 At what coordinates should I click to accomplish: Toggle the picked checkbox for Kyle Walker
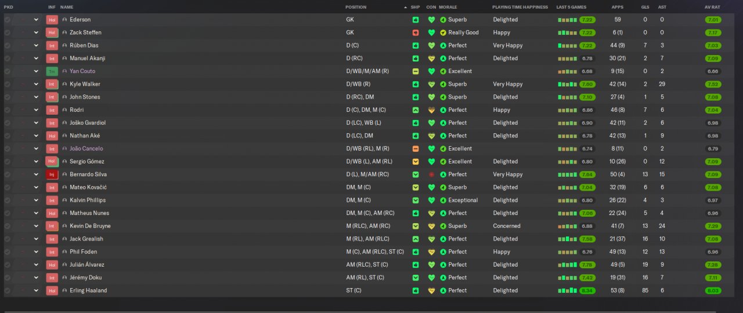click(x=7, y=85)
